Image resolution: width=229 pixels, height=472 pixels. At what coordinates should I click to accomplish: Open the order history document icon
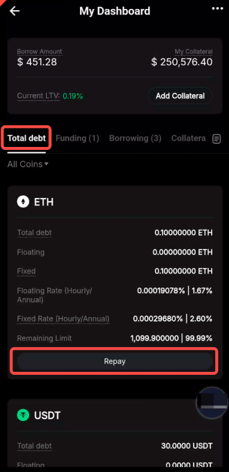[216, 139]
